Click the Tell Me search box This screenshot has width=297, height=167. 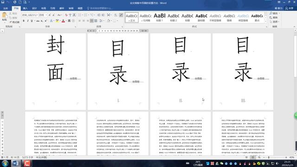pyautogui.click(x=100, y=8)
